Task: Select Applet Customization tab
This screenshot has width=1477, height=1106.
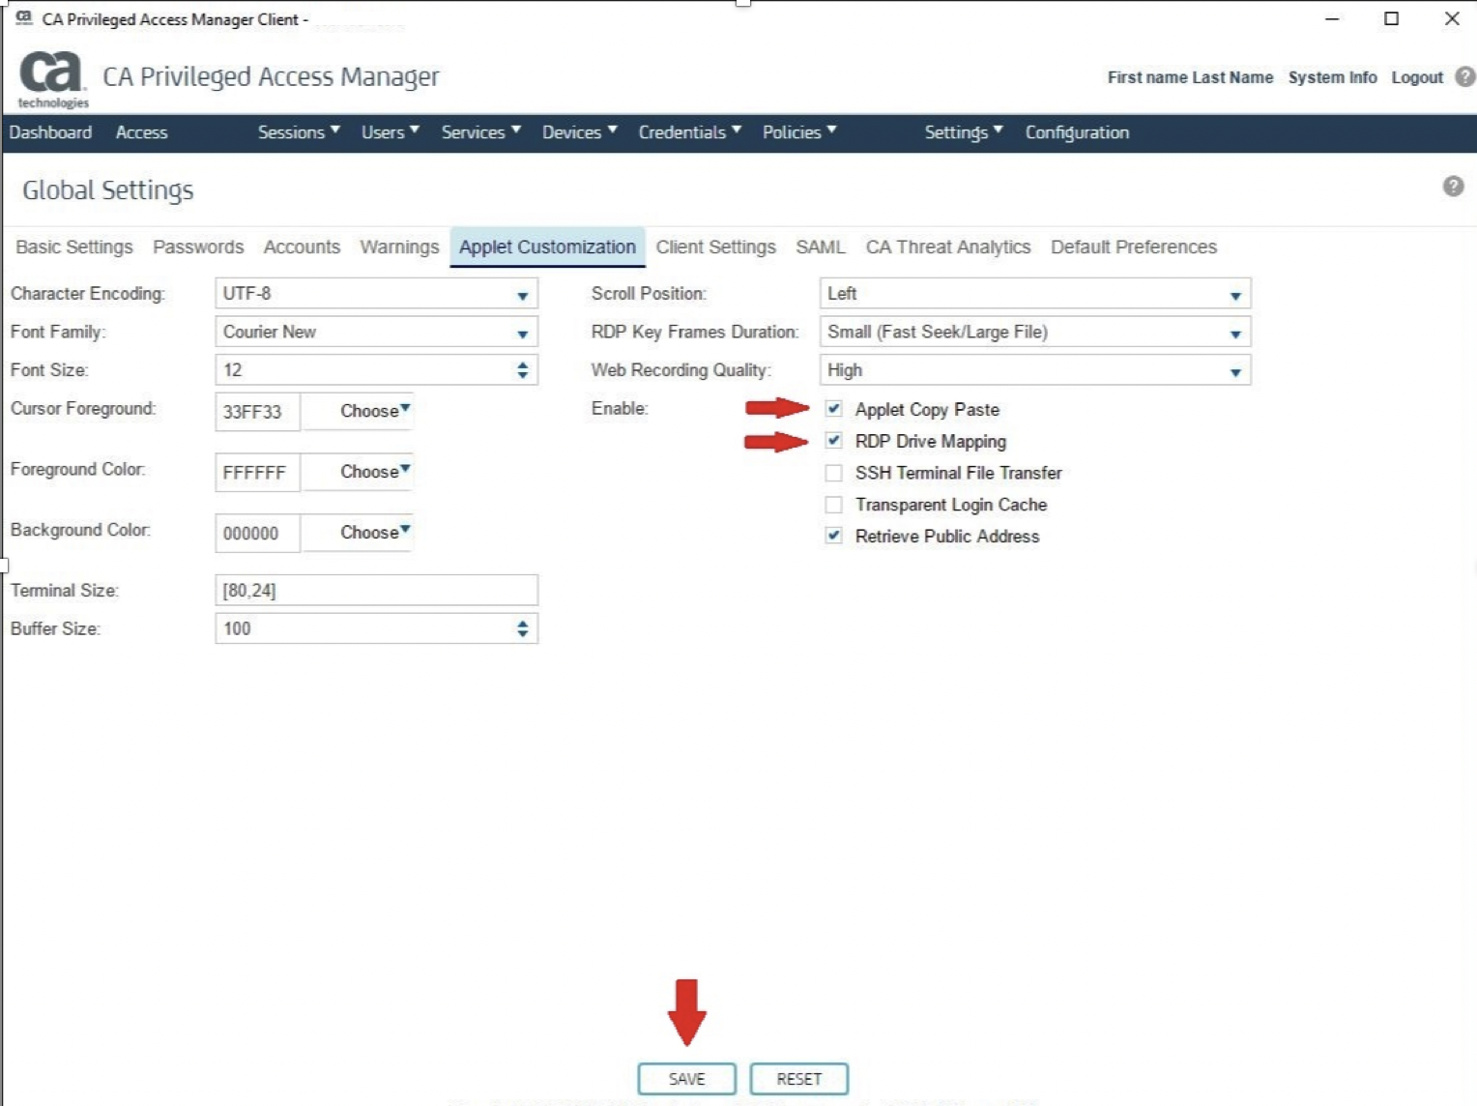Action: [547, 247]
